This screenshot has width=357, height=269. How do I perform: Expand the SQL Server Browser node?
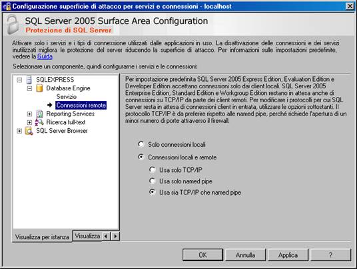(x=19, y=131)
